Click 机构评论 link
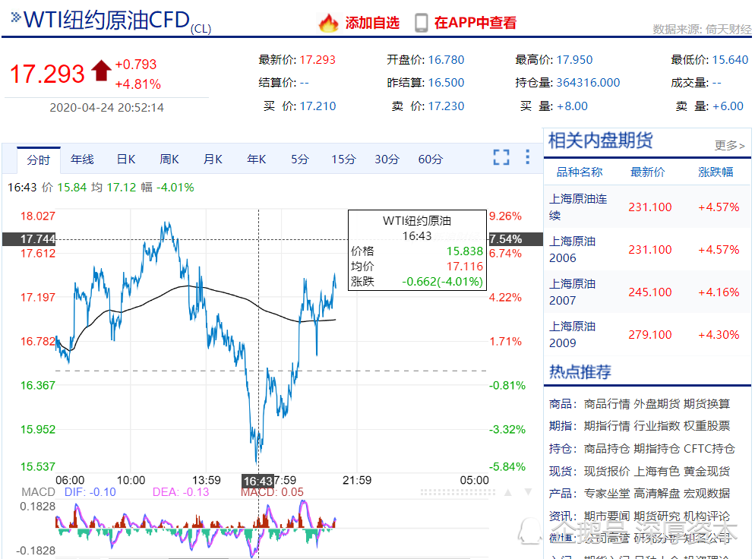755x559 pixels. (x=707, y=516)
